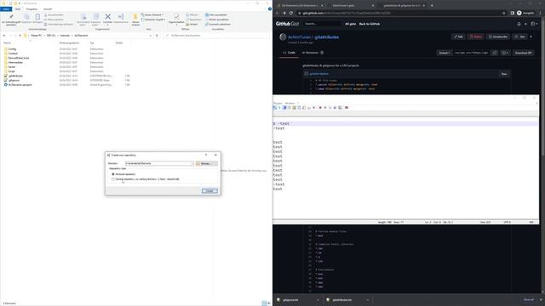This screenshot has height=306, width=545.
Task: Click the red Delete gist button
Action: point(476,37)
